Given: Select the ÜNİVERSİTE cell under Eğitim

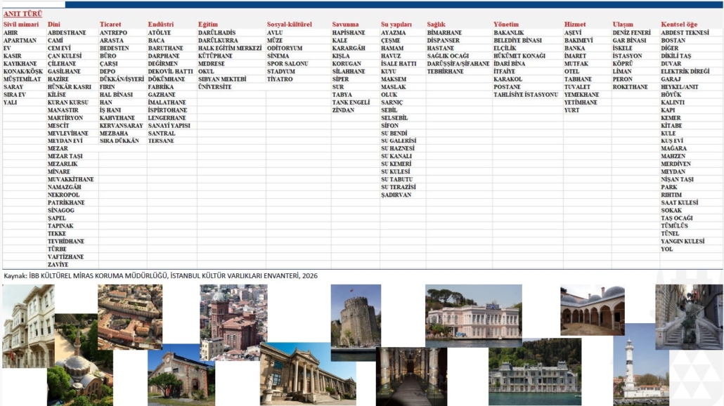Looking at the screenshot, I should tap(214, 87).
